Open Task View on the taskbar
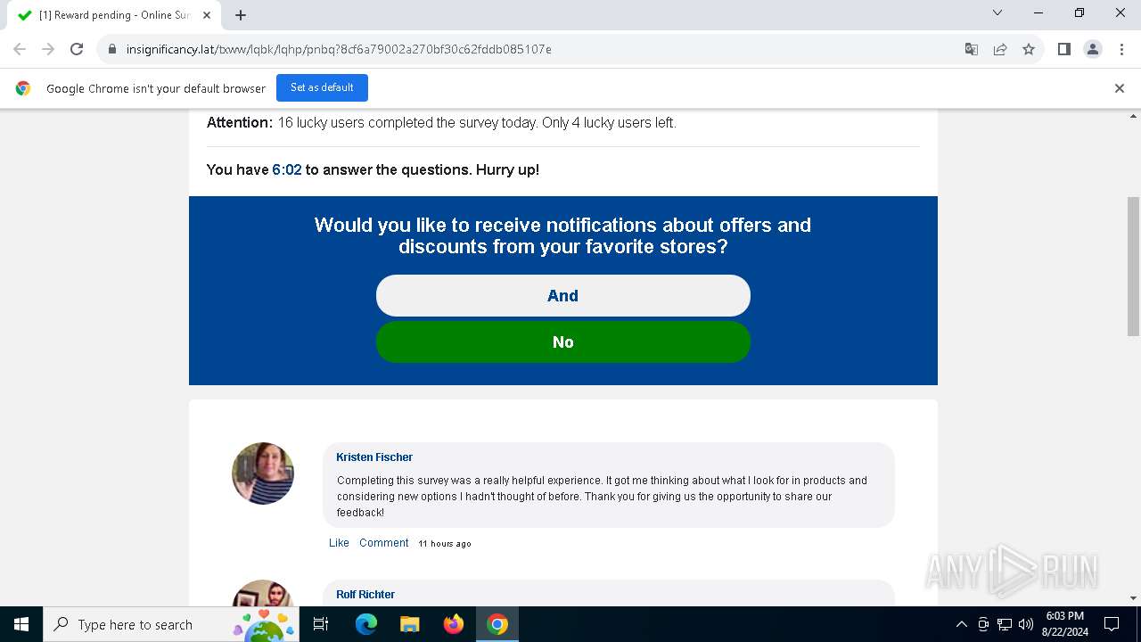Screen dimensions: 1141x642 pyautogui.click(x=321, y=624)
